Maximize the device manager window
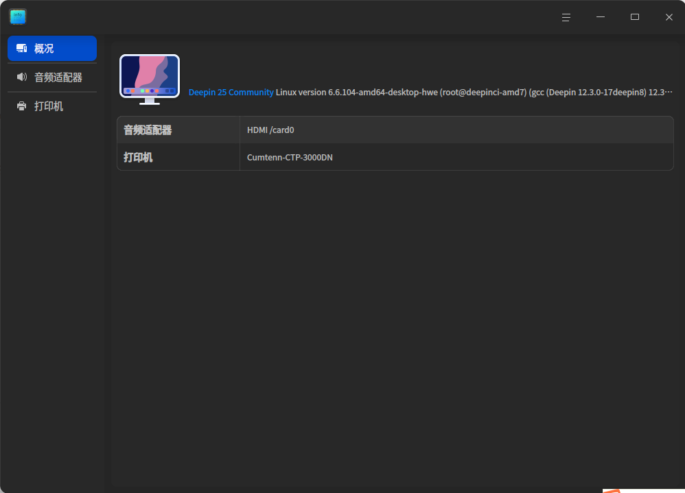Viewport: 685px width, 493px height. pos(635,17)
